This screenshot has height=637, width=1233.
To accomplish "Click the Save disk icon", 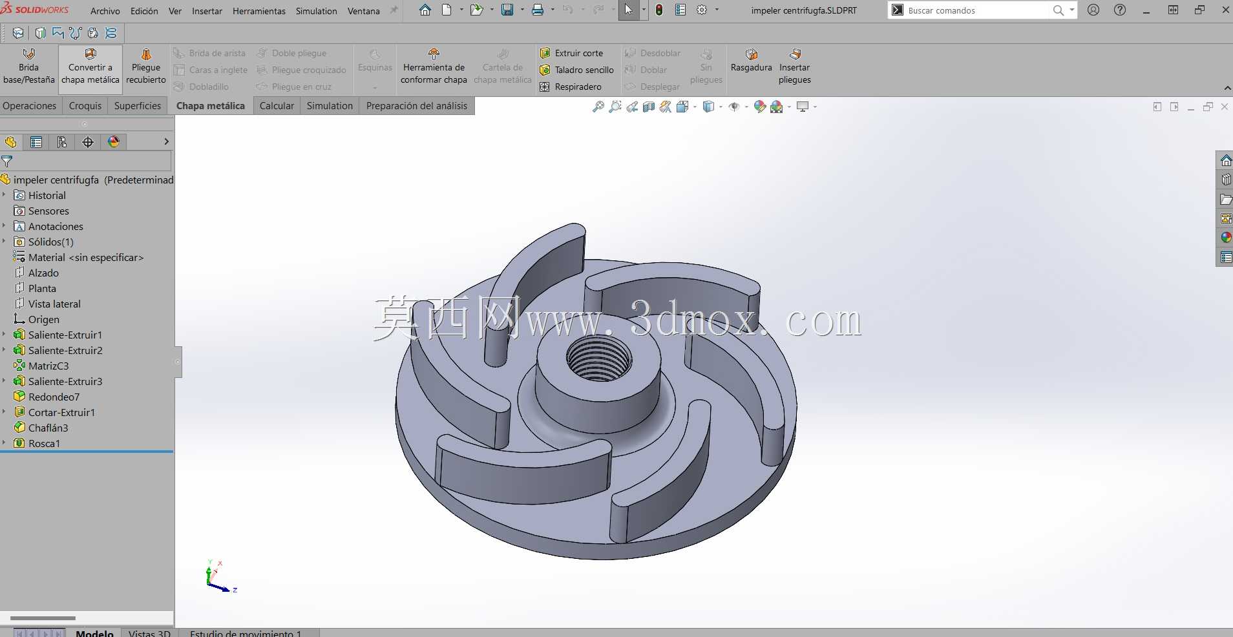I will pyautogui.click(x=507, y=10).
